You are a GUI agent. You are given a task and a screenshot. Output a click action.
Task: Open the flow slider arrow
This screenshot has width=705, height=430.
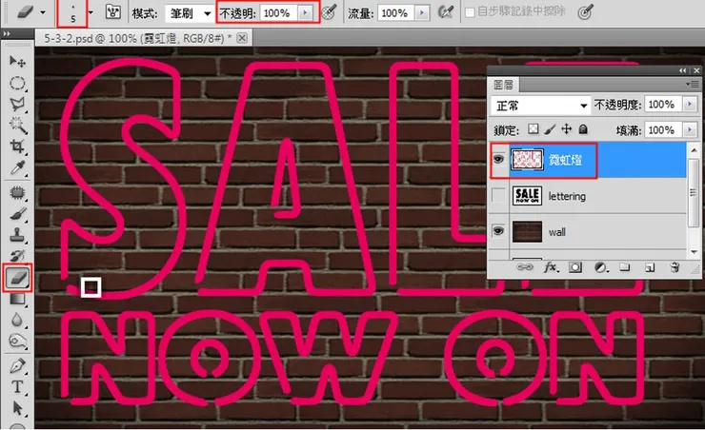[x=422, y=13]
